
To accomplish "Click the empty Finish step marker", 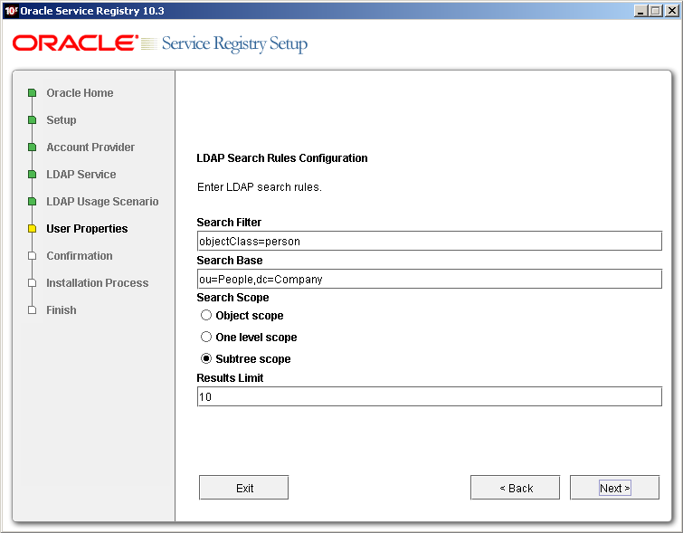I will pyautogui.click(x=32, y=310).
